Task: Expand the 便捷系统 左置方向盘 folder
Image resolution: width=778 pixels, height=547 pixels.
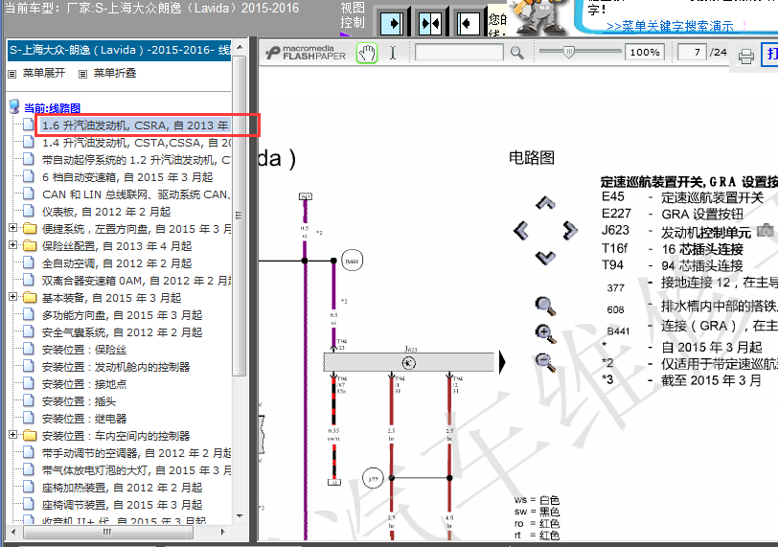Action: coord(12,228)
